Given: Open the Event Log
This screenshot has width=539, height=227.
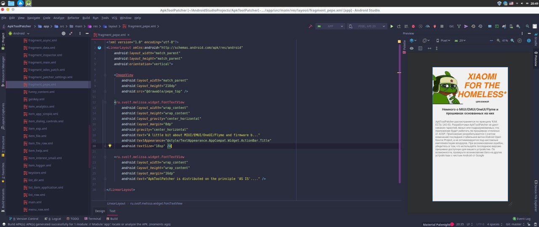Looking at the screenshot, I should 521,219.
